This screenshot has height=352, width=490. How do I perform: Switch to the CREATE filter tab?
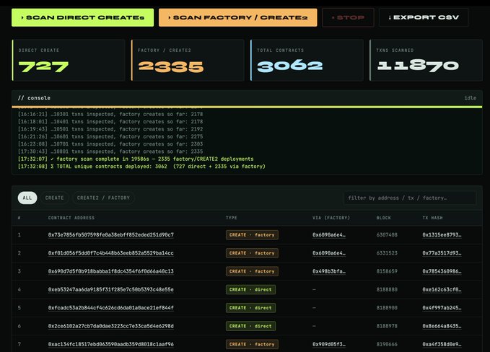pyautogui.click(x=54, y=198)
